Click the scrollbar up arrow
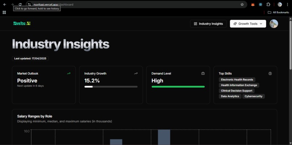 tap(291, 18)
